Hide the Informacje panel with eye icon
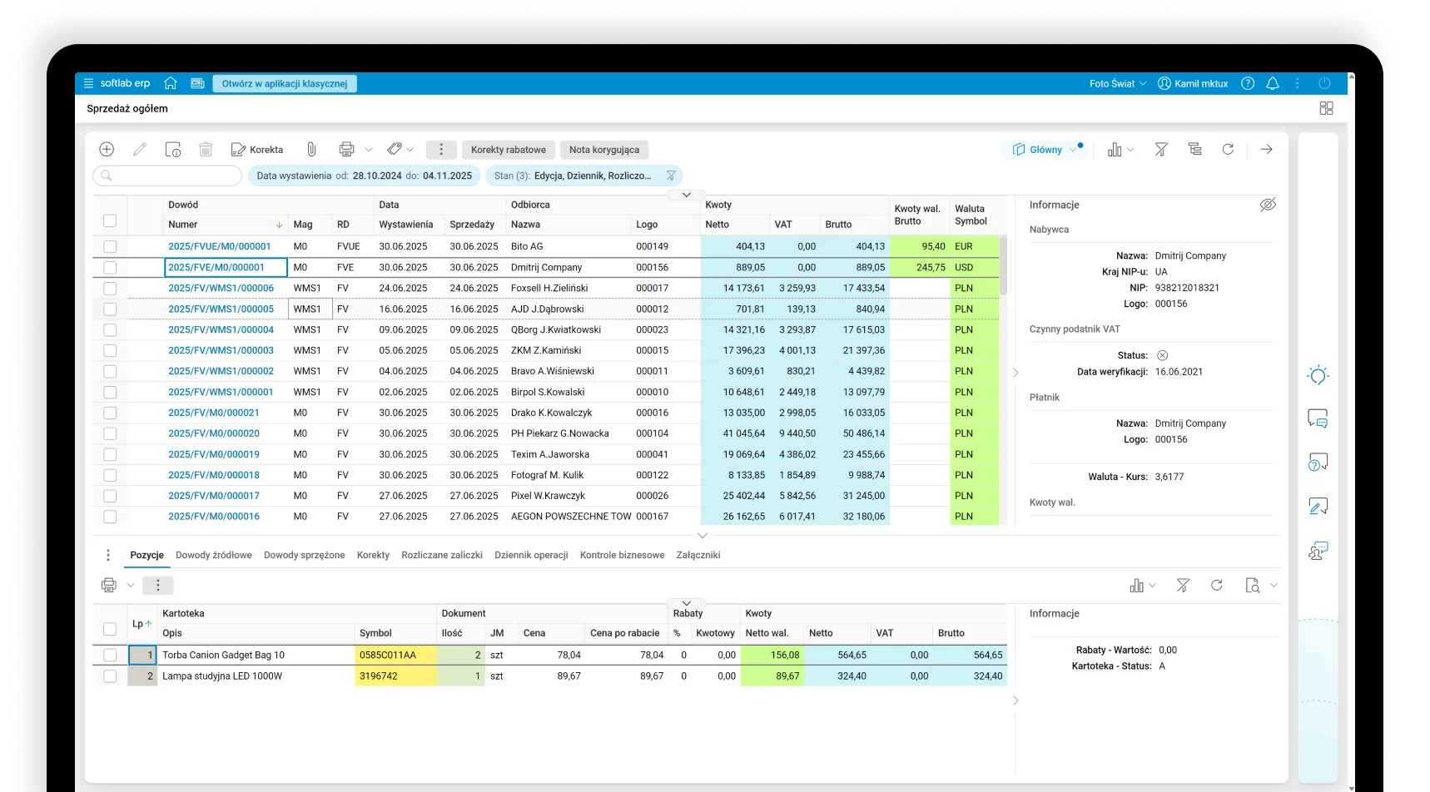1430x792 pixels. tap(1268, 205)
